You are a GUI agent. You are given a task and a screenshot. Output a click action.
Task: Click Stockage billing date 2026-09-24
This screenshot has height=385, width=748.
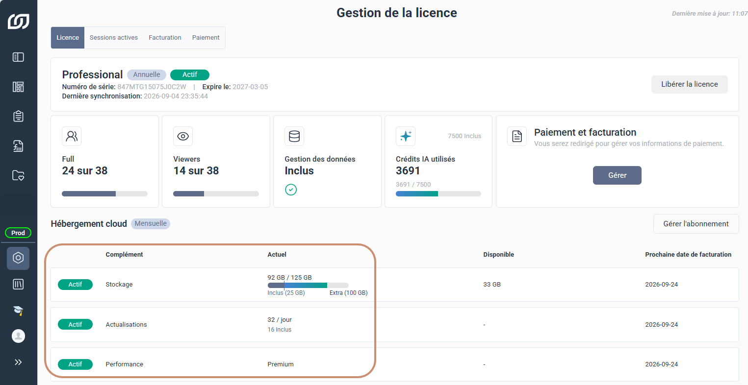click(x=662, y=285)
